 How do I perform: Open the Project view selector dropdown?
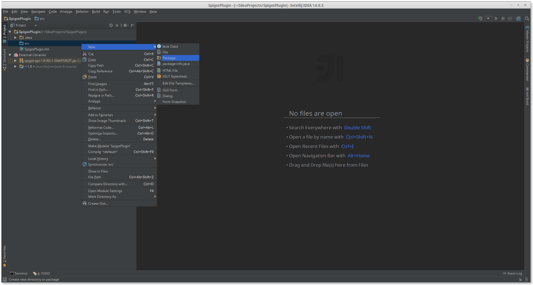tap(35, 25)
